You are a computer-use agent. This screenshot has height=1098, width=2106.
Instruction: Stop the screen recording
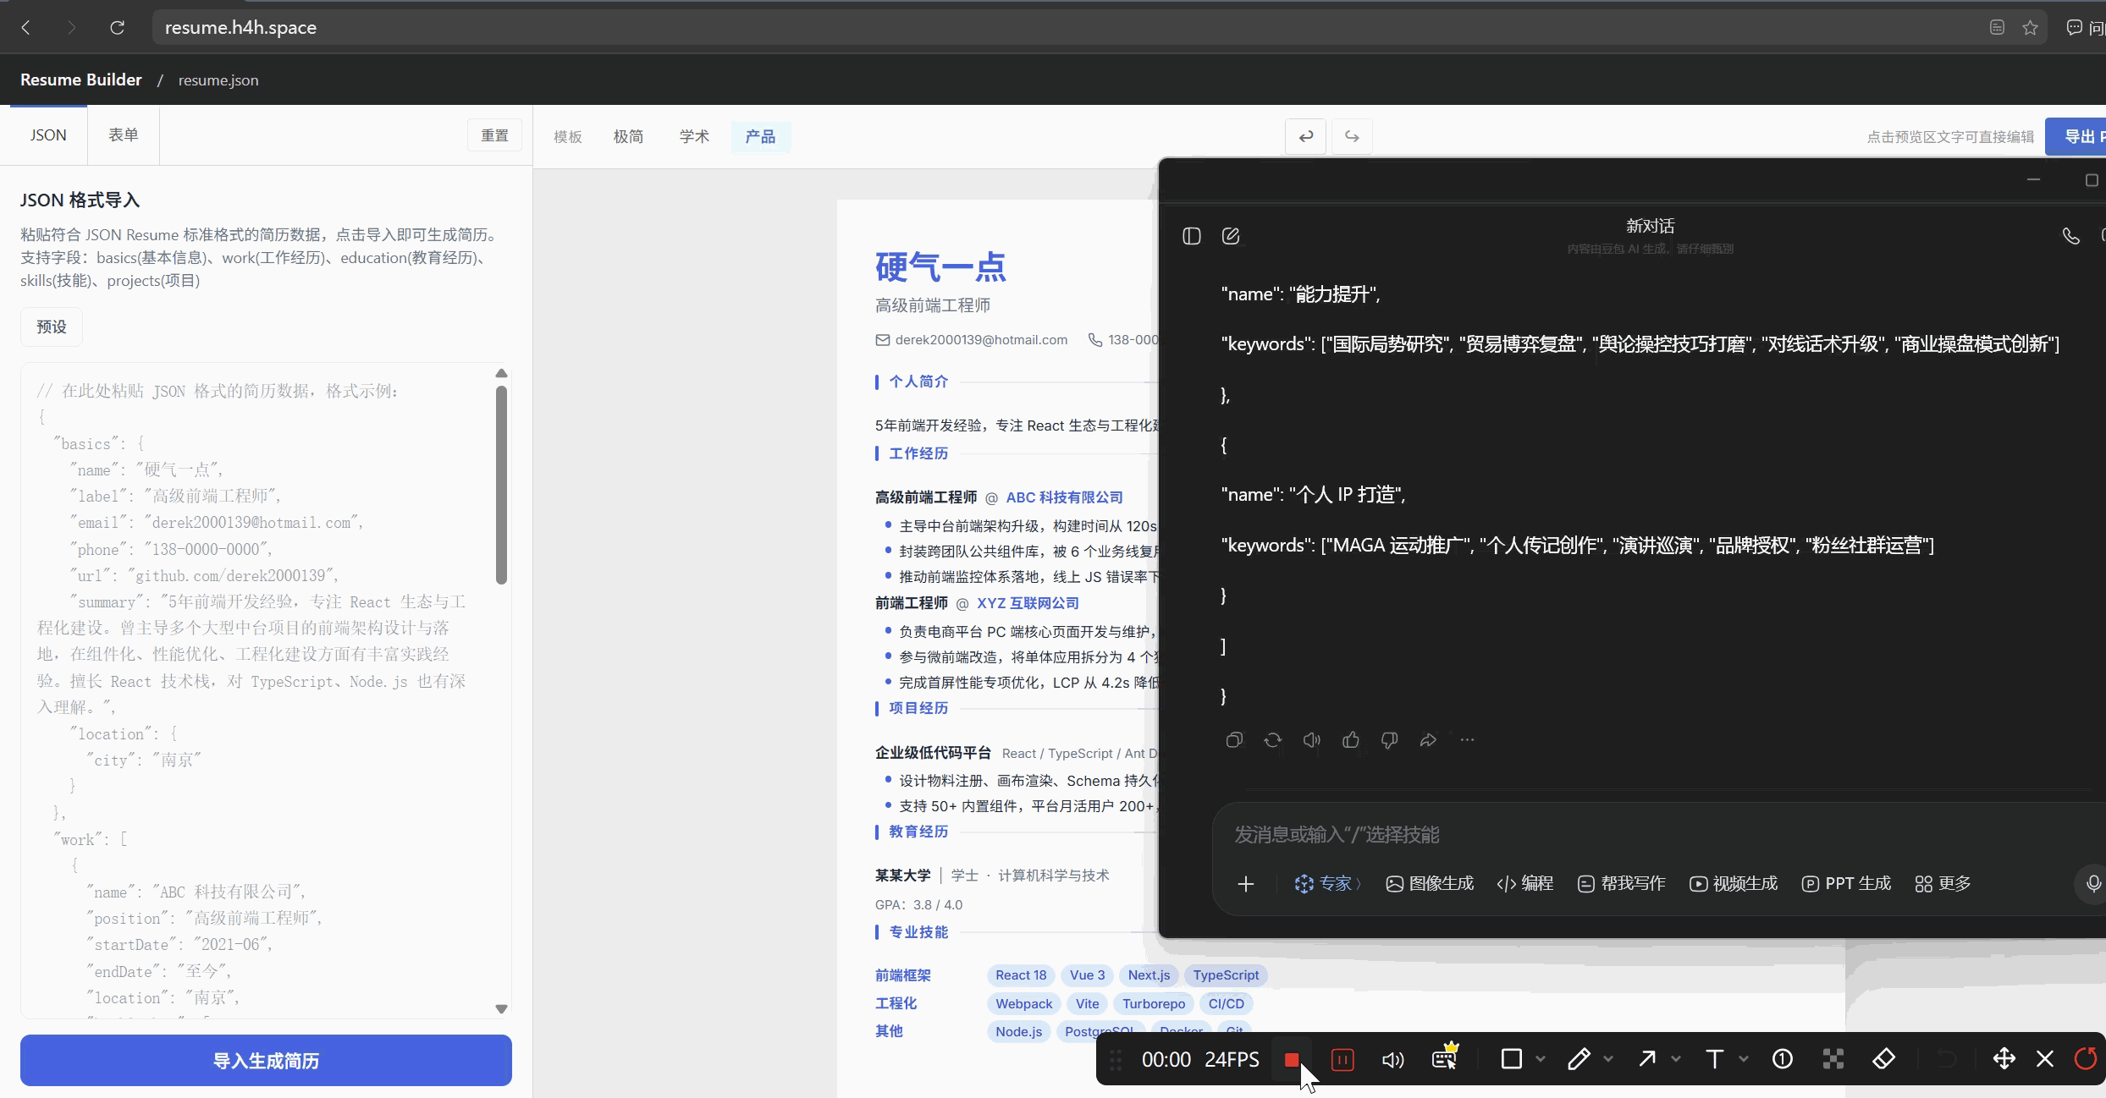1292,1059
